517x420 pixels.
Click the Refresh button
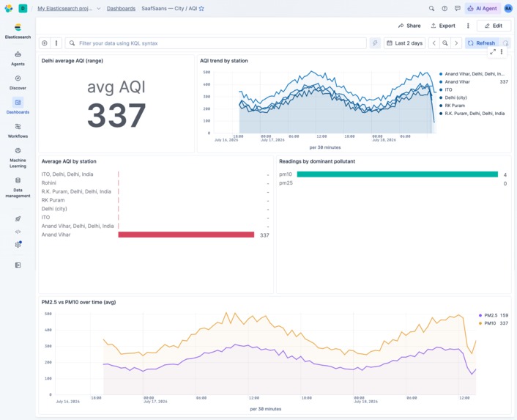pyautogui.click(x=482, y=43)
